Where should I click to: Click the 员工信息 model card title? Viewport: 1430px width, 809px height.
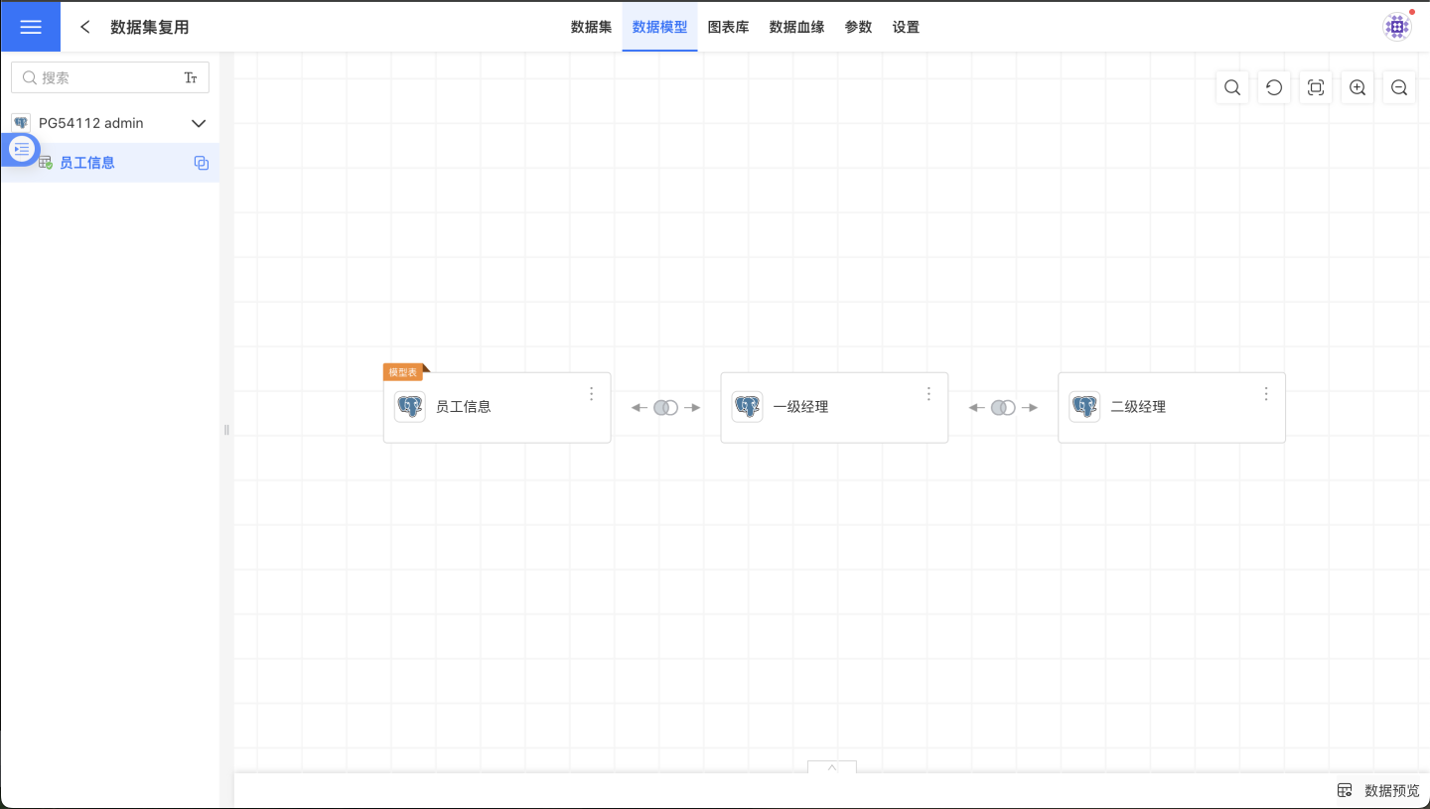pyautogui.click(x=464, y=407)
